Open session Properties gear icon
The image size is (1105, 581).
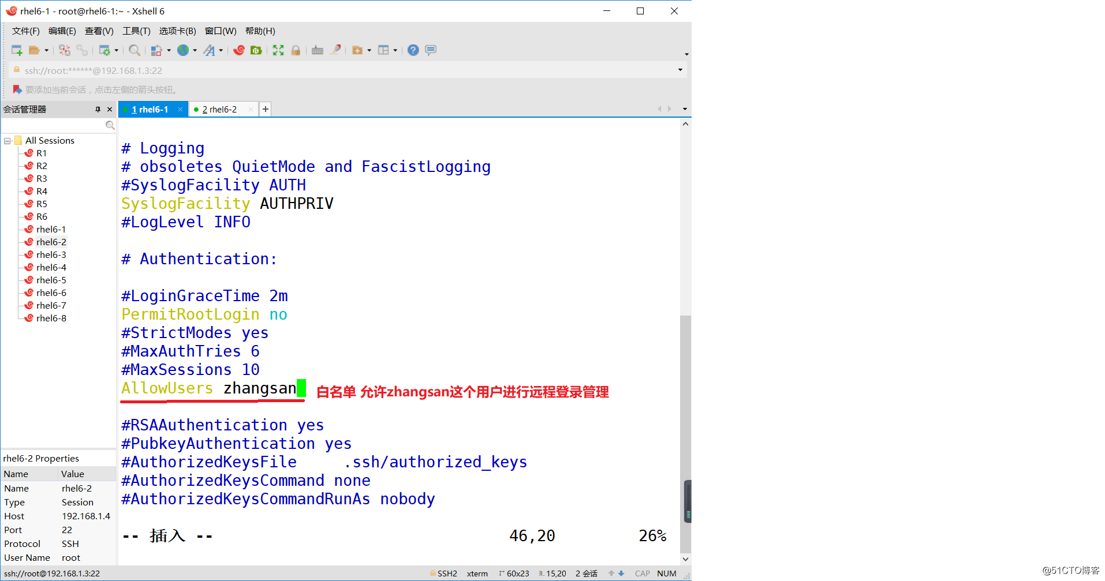[104, 50]
